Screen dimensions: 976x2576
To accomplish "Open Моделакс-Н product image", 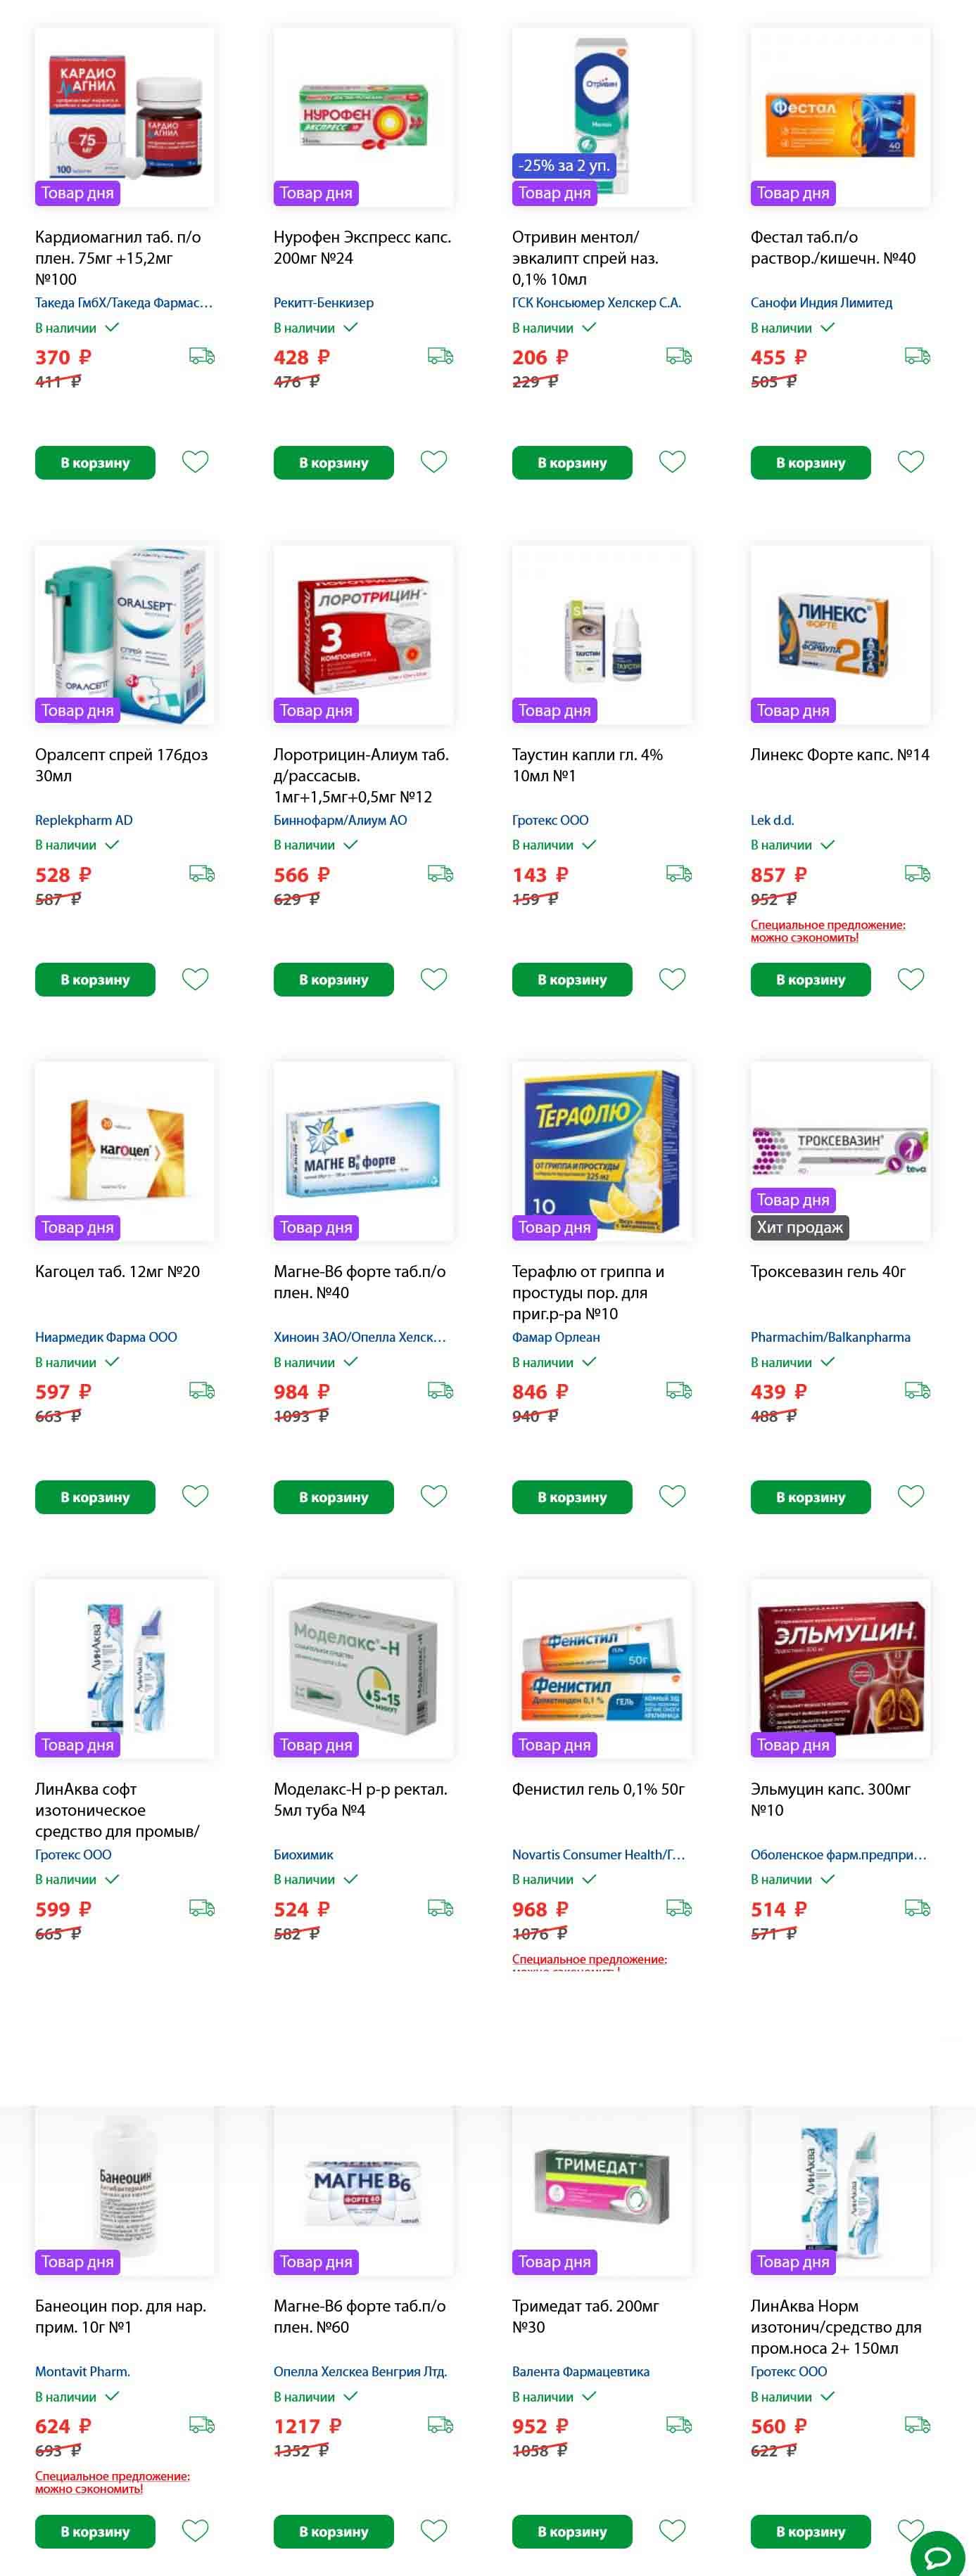I will [363, 1669].
